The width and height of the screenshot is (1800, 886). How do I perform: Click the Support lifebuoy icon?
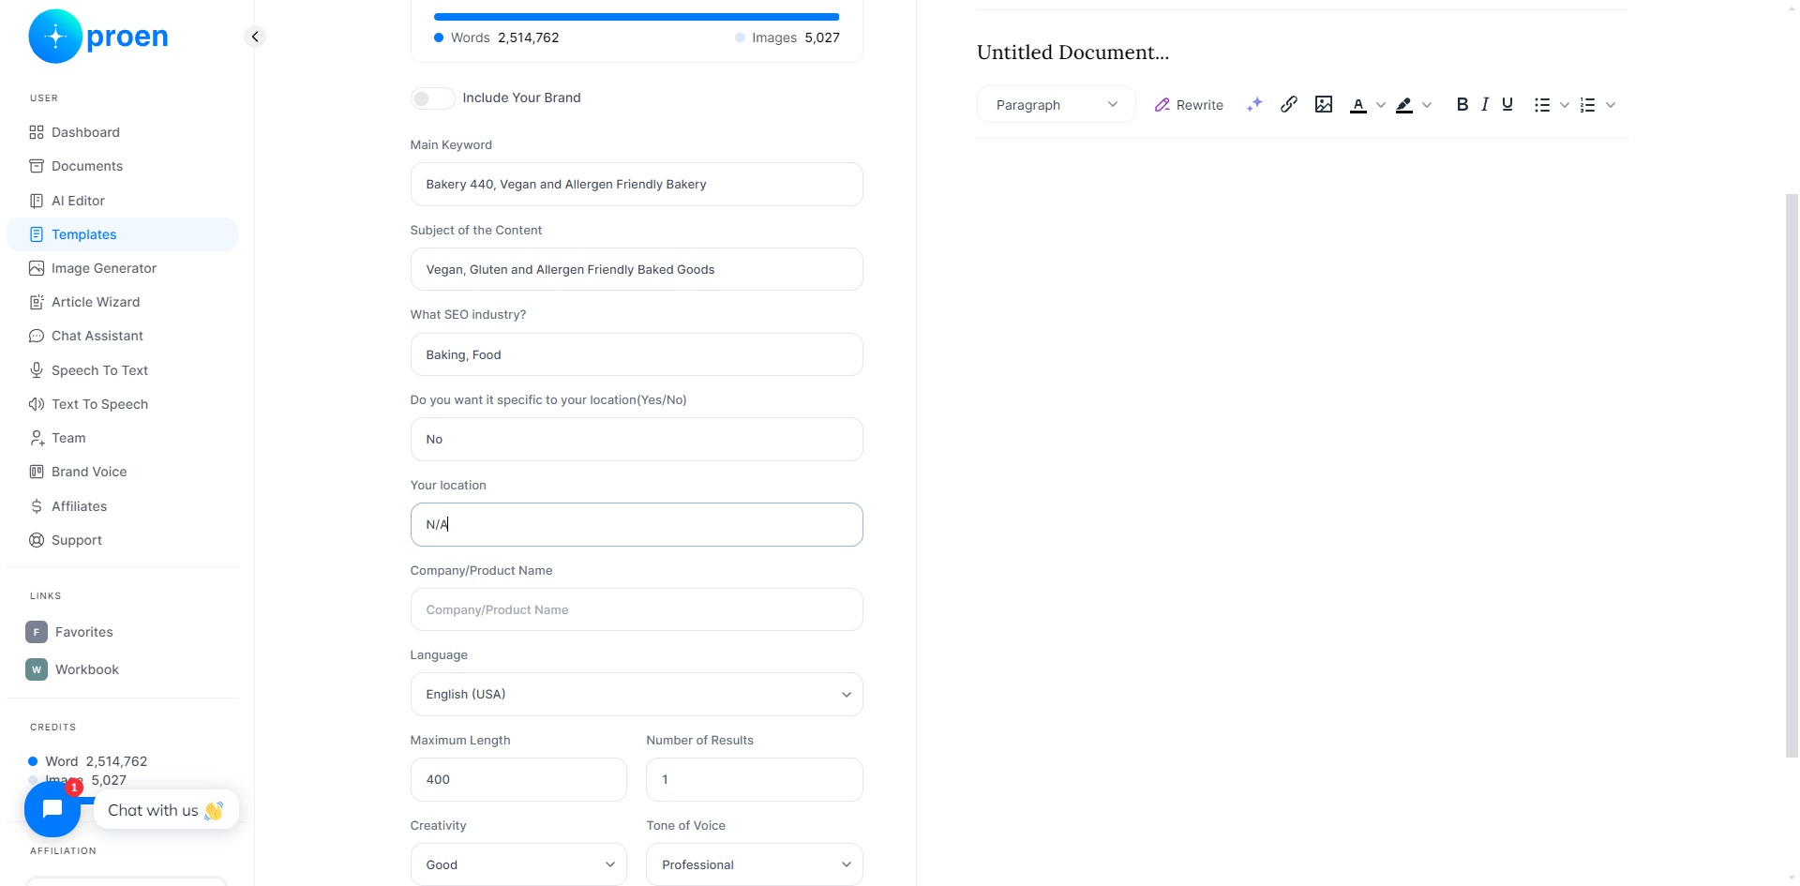tap(37, 540)
